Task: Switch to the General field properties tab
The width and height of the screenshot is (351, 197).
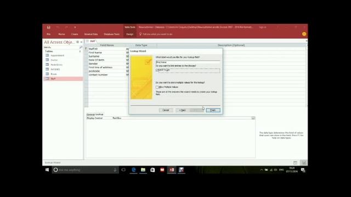Action: click(90, 114)
